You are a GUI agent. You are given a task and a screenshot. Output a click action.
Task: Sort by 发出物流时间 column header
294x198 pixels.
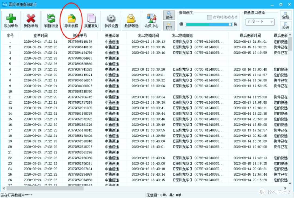click(x=148, y=35)
